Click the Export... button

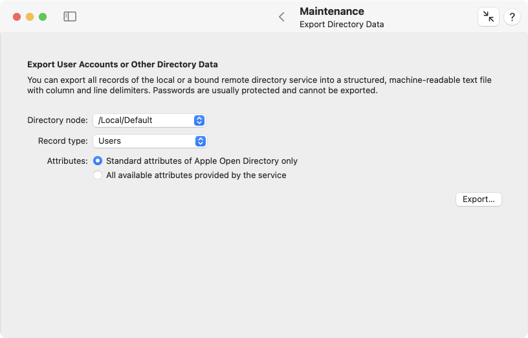[x=479, y=199]
